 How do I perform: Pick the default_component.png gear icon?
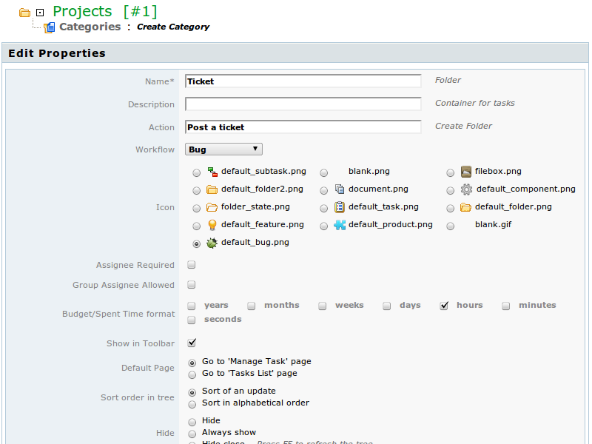click(466, 189)
